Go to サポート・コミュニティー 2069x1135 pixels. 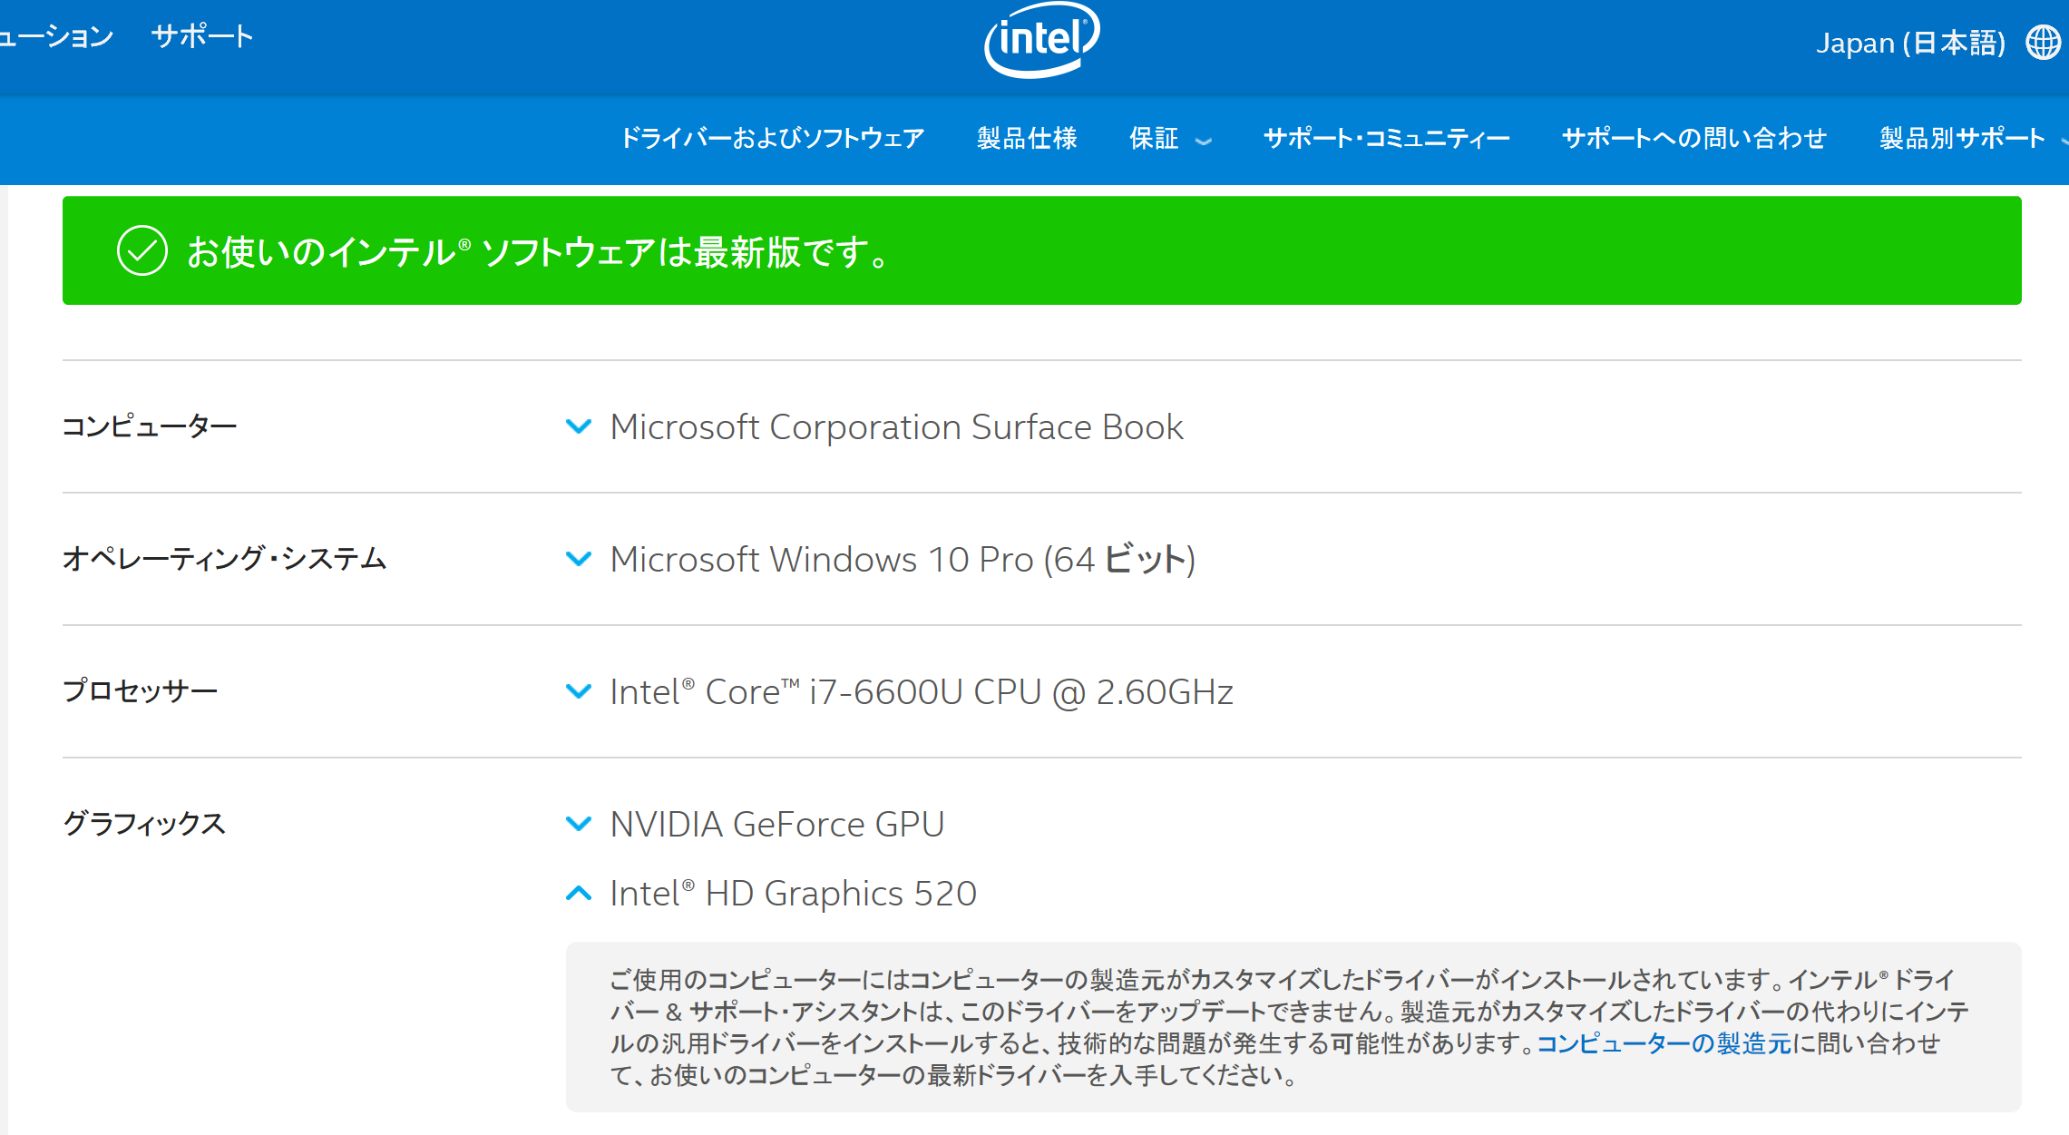click(1387, 138)
